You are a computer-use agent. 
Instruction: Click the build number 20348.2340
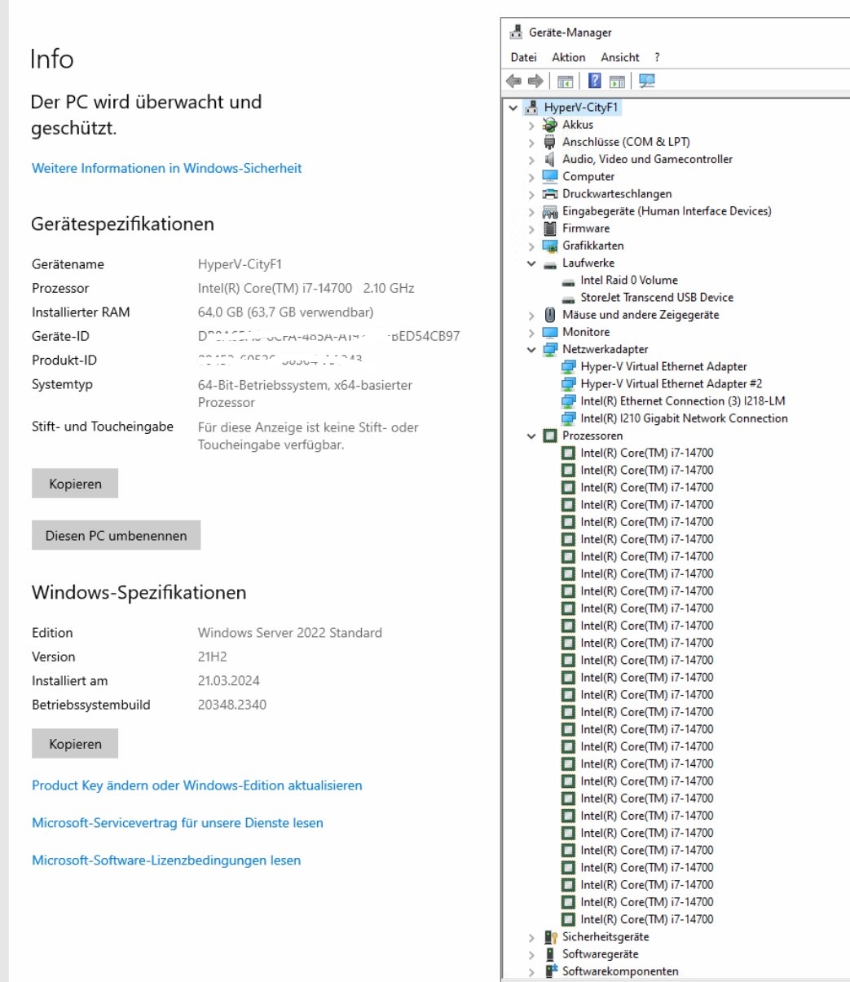click(232, 705)
